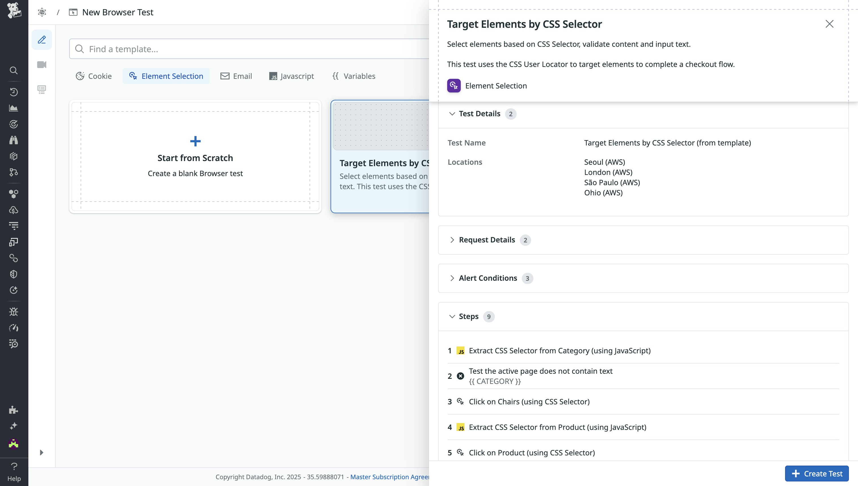Choose the Variables template filter

pyautogui.click(x=354, y=76)
